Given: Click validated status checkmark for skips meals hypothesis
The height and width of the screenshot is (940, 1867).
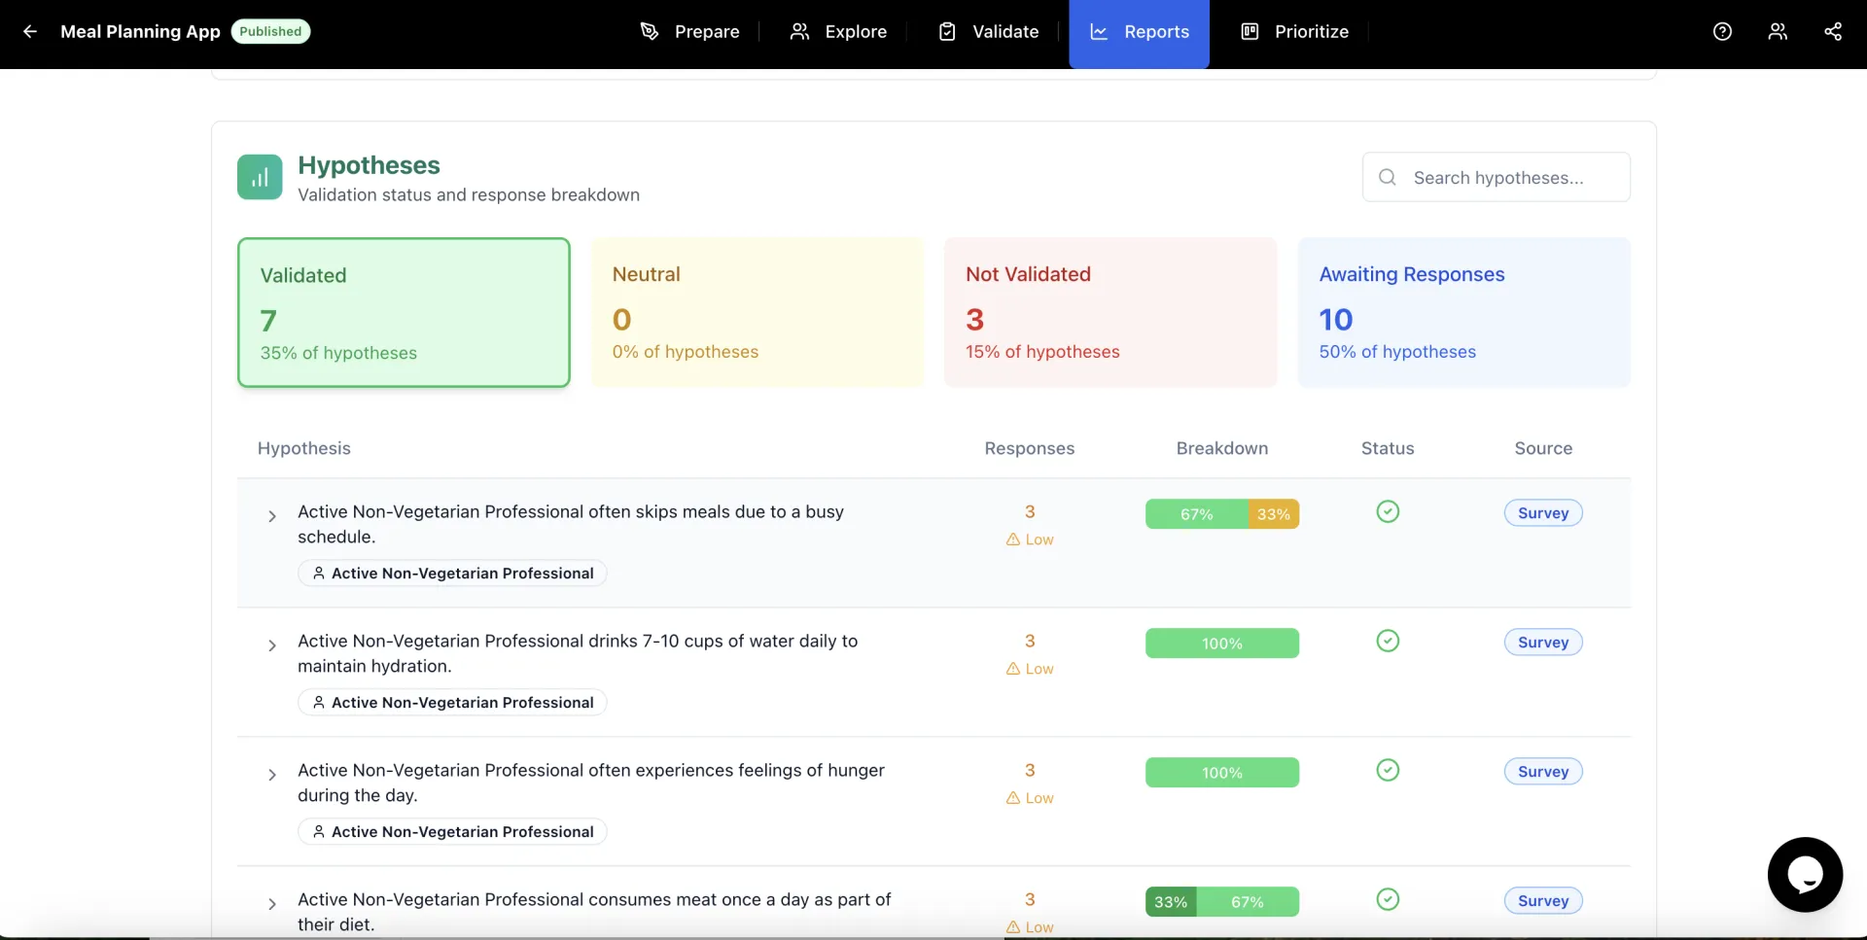Looking at the screenshot, I should click(1388, 511).
